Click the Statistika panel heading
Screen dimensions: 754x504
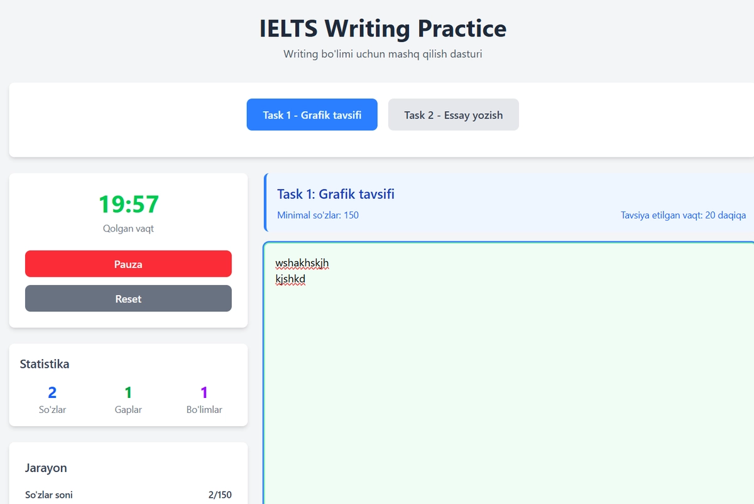[45, 364]
